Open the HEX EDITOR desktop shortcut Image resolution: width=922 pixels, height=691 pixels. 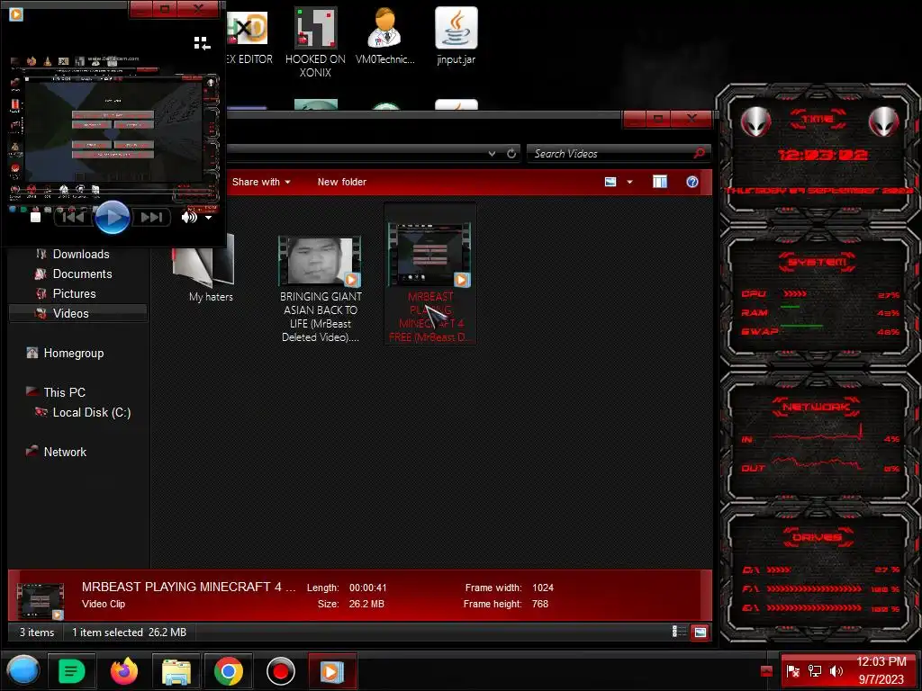click(x=249, y=38)
